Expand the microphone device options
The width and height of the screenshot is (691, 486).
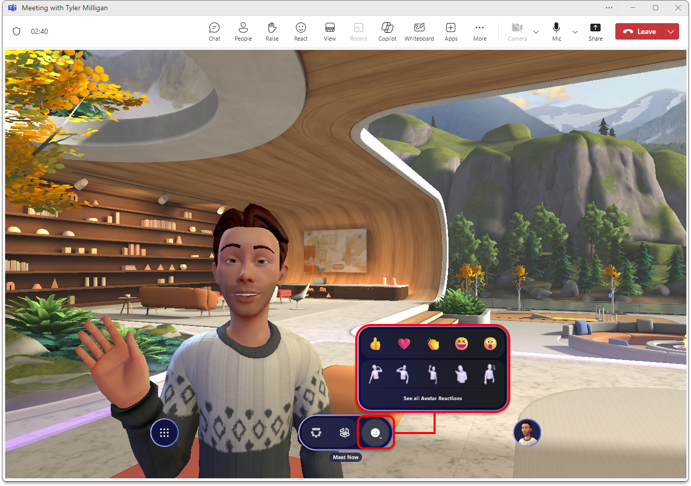(575, 31)
